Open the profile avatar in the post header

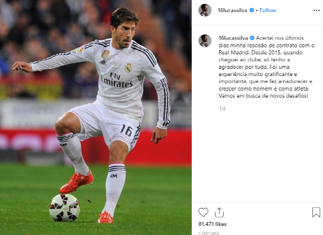[205, 10]
